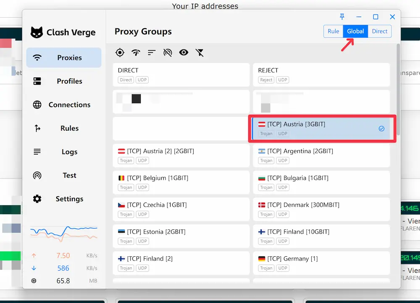Go to the Rules page
Screen dimensions: 420x303
tap(64, 128)
